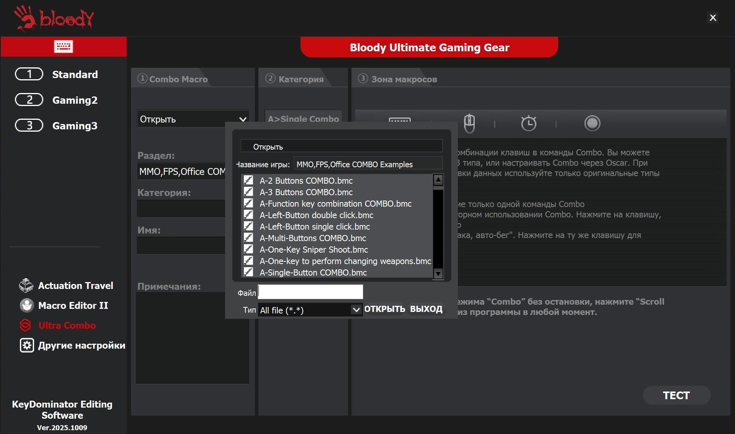The image size is (735, 434).
Task: Click the ТЕСТ button
Action: (676, 395)
